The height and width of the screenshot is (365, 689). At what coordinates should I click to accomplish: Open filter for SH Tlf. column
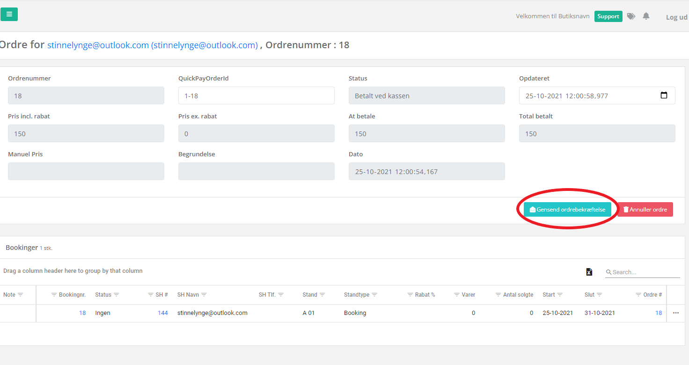tap(281, 295)
